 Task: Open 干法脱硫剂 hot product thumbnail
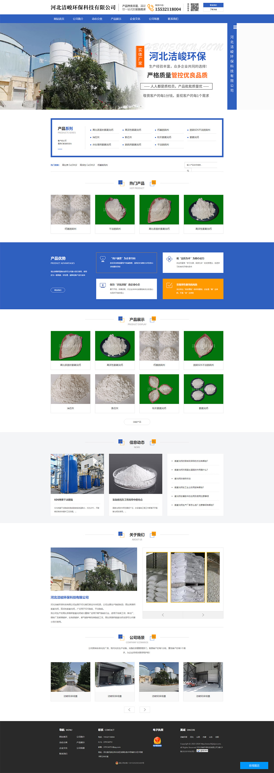(x=115, y=209)
